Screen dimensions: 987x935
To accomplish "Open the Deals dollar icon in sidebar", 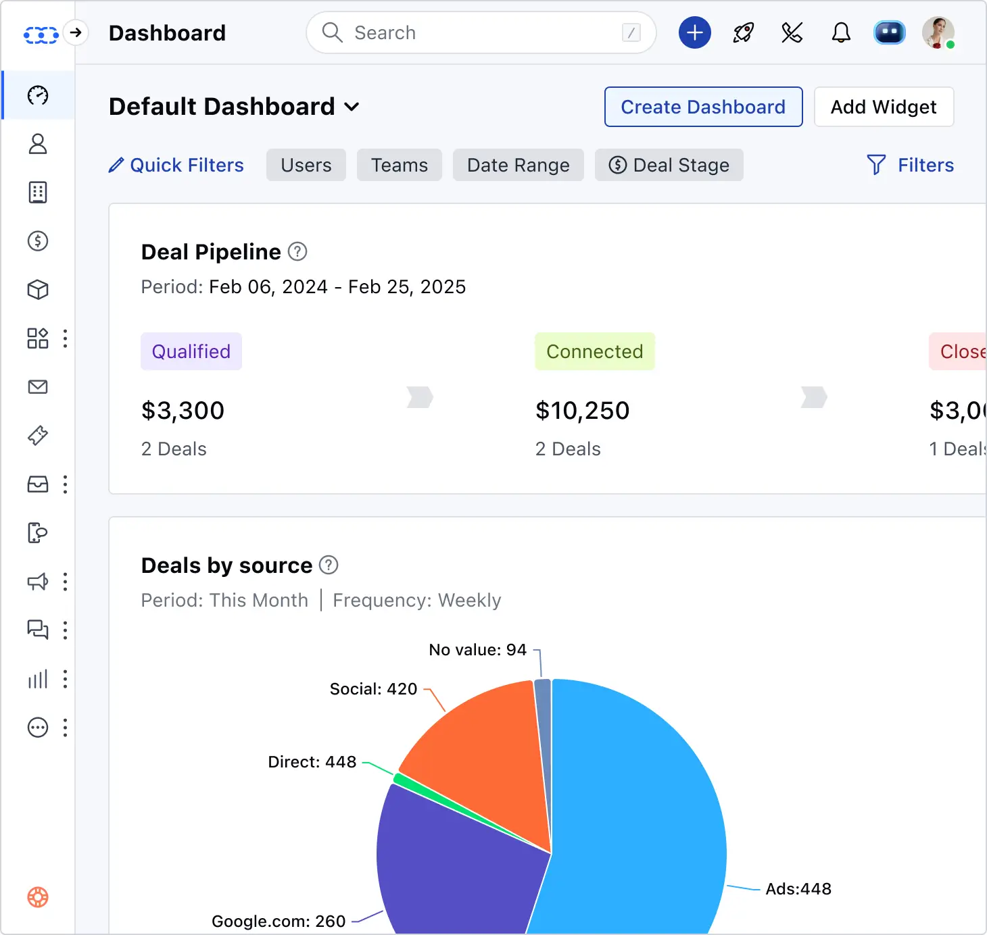I will (39, 241).
